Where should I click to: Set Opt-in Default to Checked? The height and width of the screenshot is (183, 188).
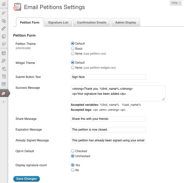73,151
